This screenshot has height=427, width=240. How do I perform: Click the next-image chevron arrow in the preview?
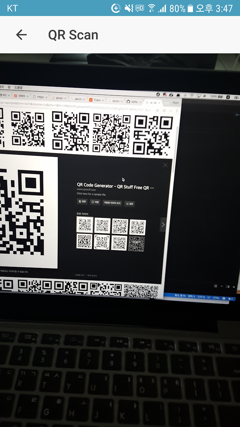tap(163, 225)
